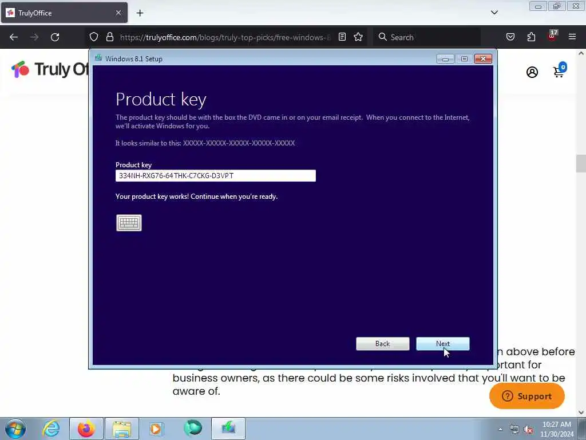Show hidden tray icons arrow
Viewport: 586px width, 440px height.
pos(500,430)
